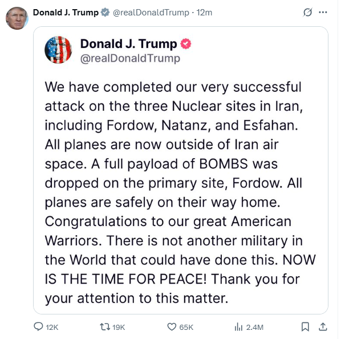Click the top Donald J. Trump display name
The height and width of the screenshot is (339, 345).
pos(66,13)
